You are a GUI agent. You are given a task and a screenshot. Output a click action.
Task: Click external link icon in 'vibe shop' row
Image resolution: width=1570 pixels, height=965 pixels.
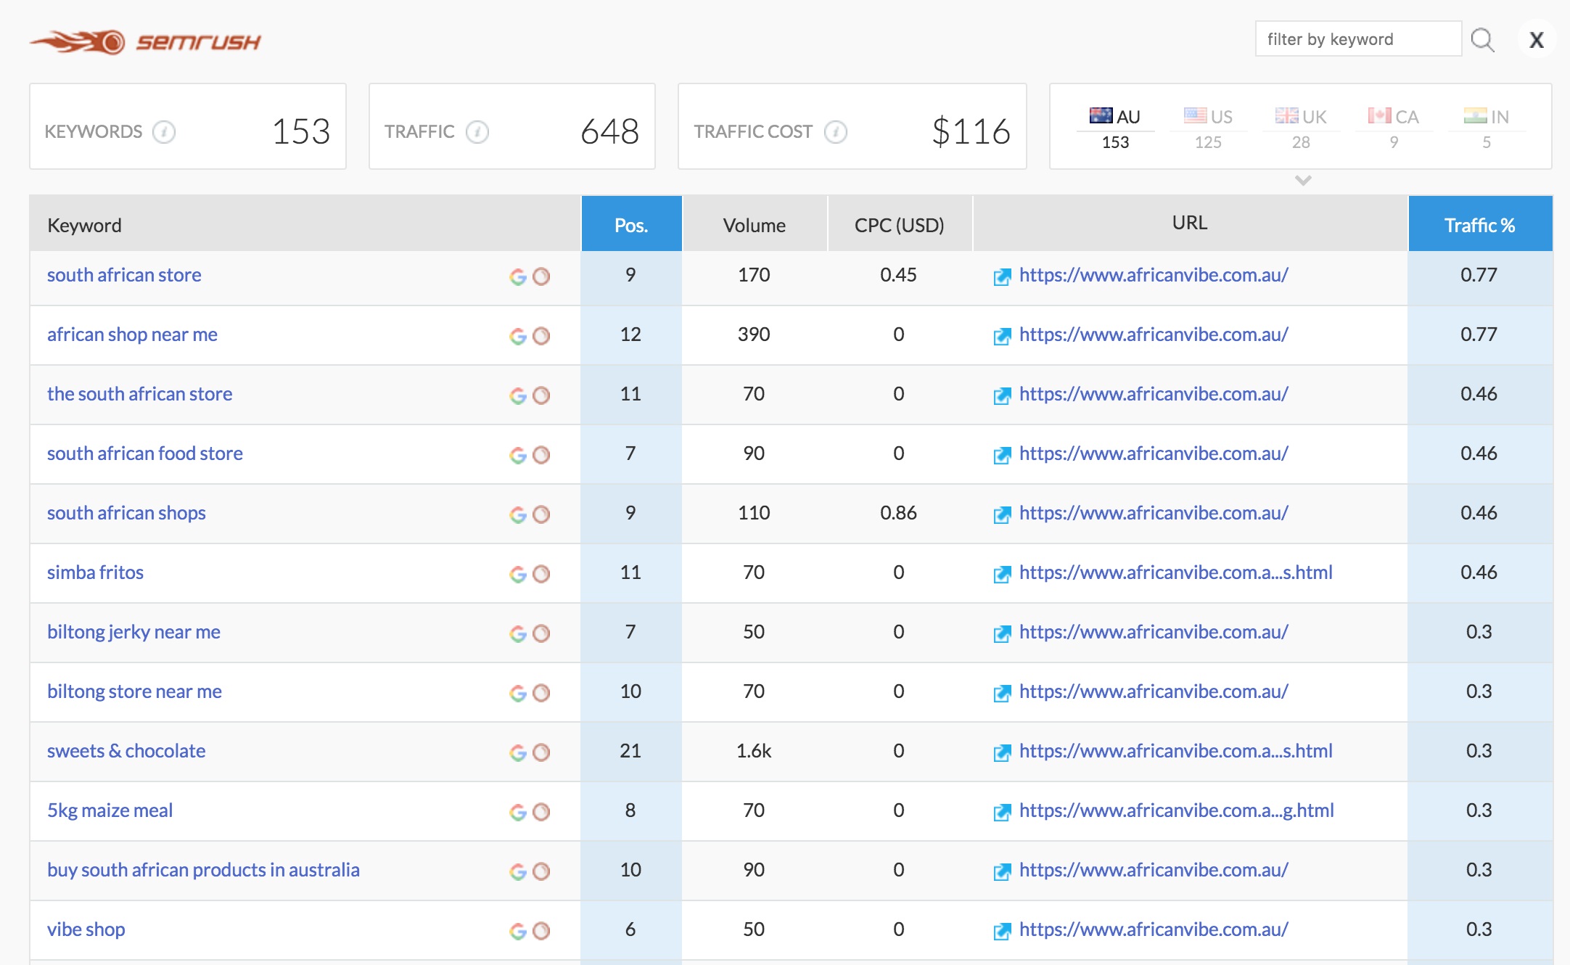point(1002,932)
